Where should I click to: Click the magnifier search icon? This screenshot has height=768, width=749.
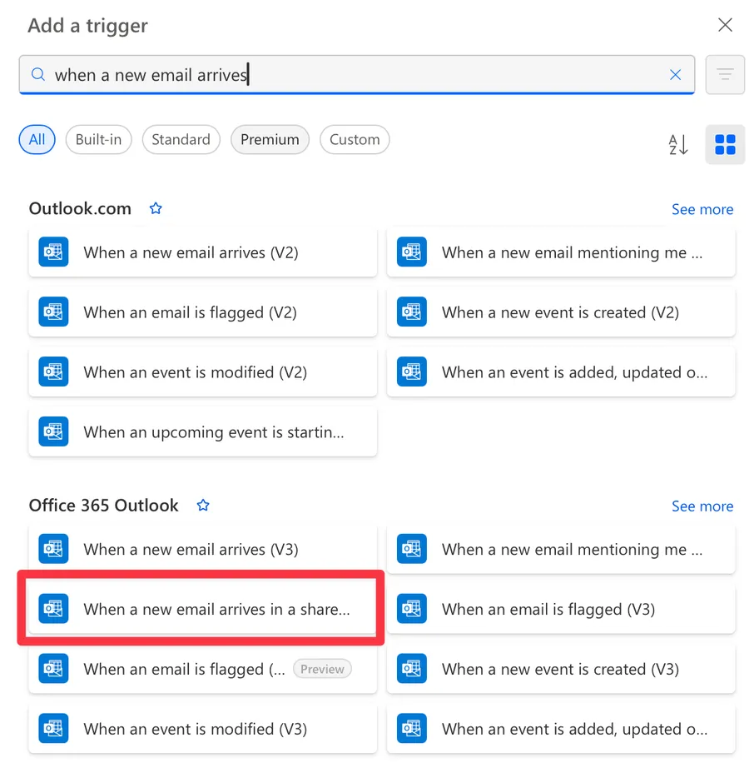[38, 75]
